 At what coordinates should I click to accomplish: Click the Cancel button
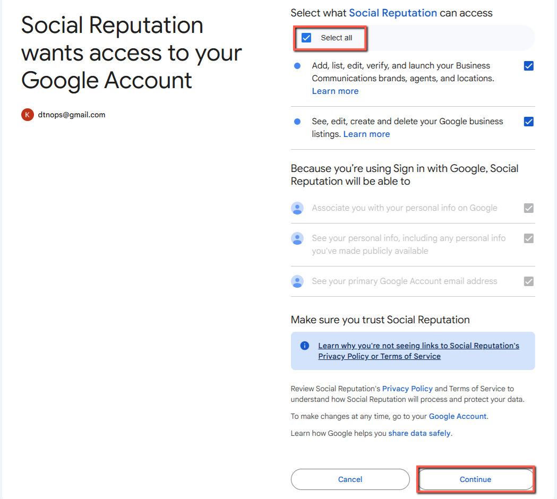(x=350, y=479)
